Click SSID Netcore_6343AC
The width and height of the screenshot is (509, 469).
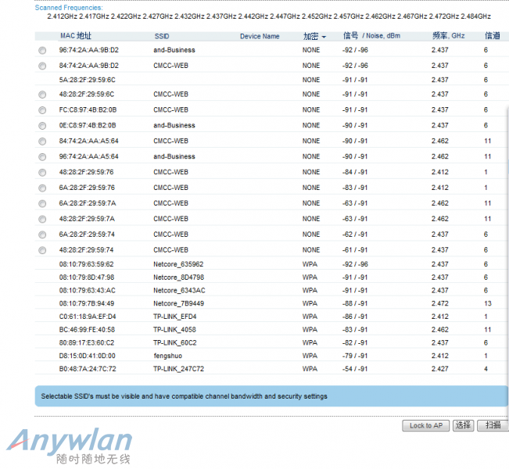[179, 291]
